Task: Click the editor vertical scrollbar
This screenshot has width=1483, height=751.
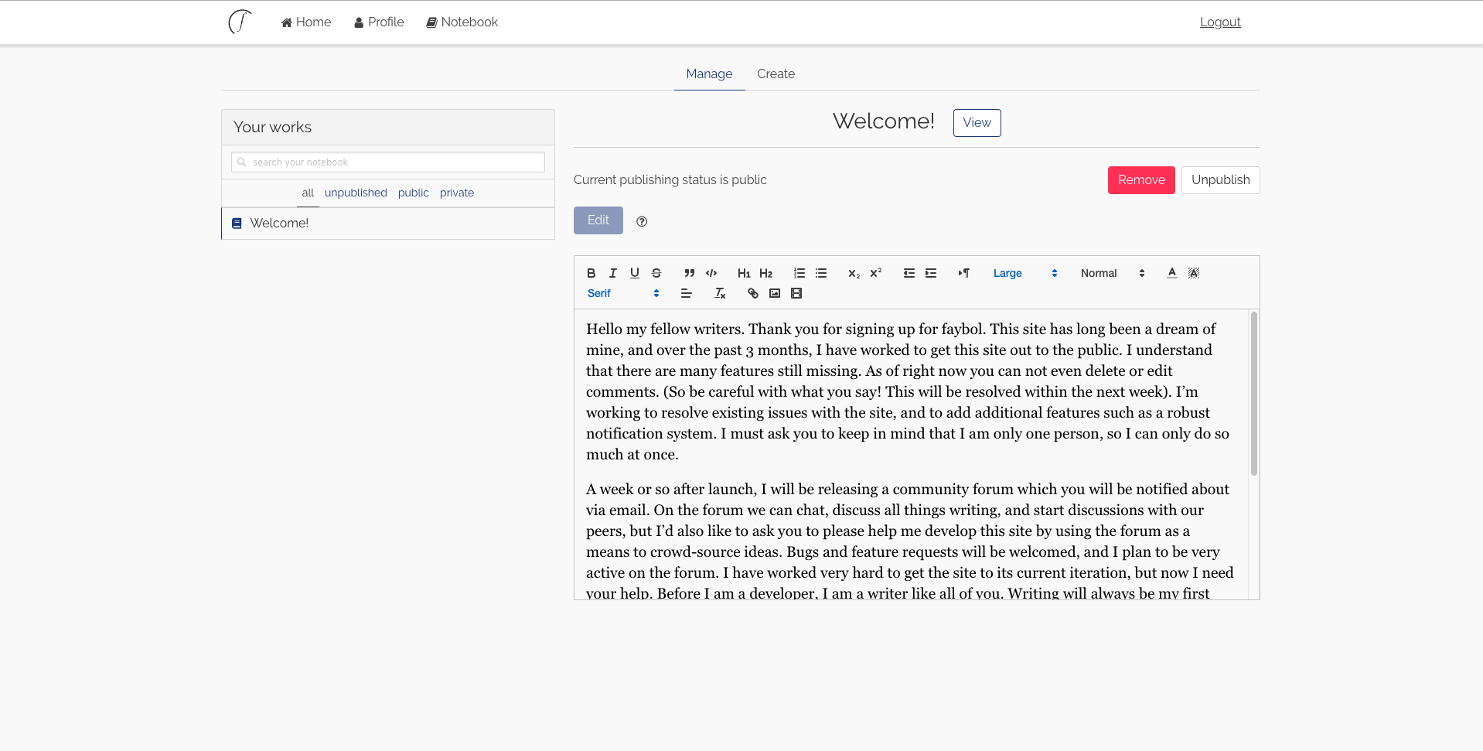Action: [1253, 393]
